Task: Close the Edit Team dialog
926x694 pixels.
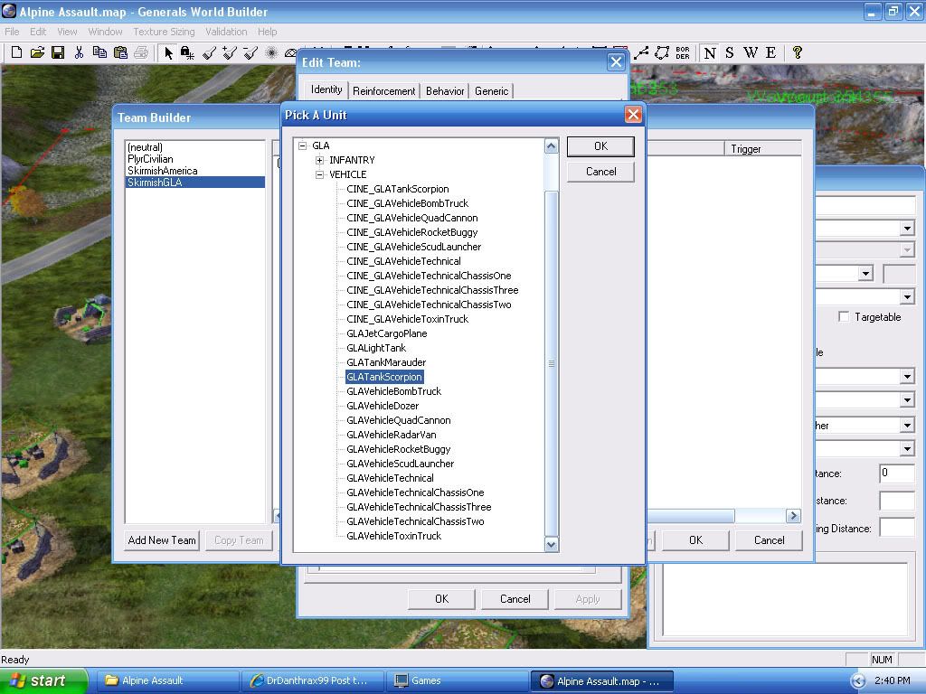Action: click(616, 62)
